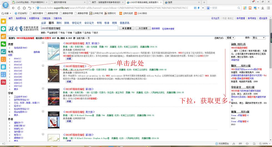Screen dimensions: 272x147
Task: Click the sidebar return to desktop icon
Action: pyautogui.click(x=3, y=74)
